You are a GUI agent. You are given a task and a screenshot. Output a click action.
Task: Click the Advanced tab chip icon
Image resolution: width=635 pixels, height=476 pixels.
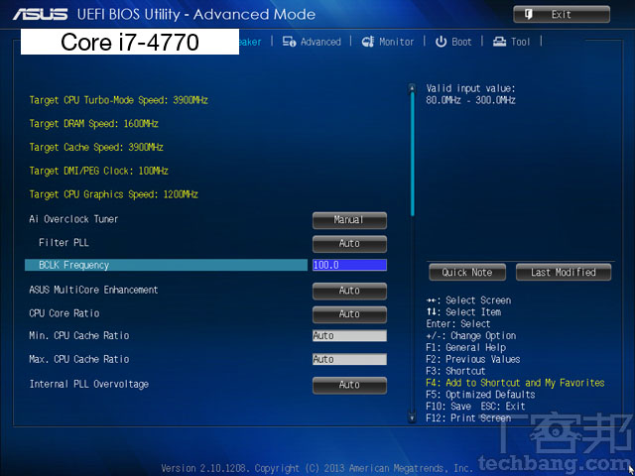coord(289,42)
